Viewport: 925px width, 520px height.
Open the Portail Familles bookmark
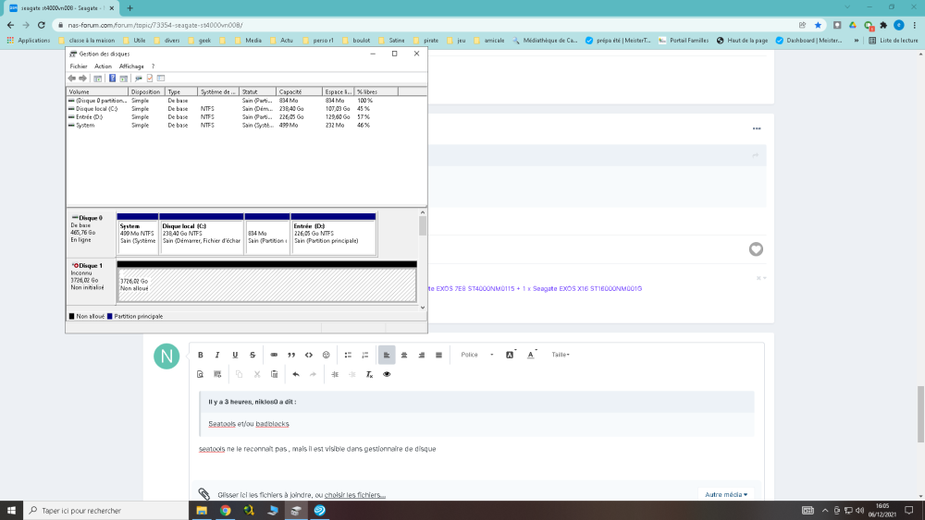(x=684, y=41)
